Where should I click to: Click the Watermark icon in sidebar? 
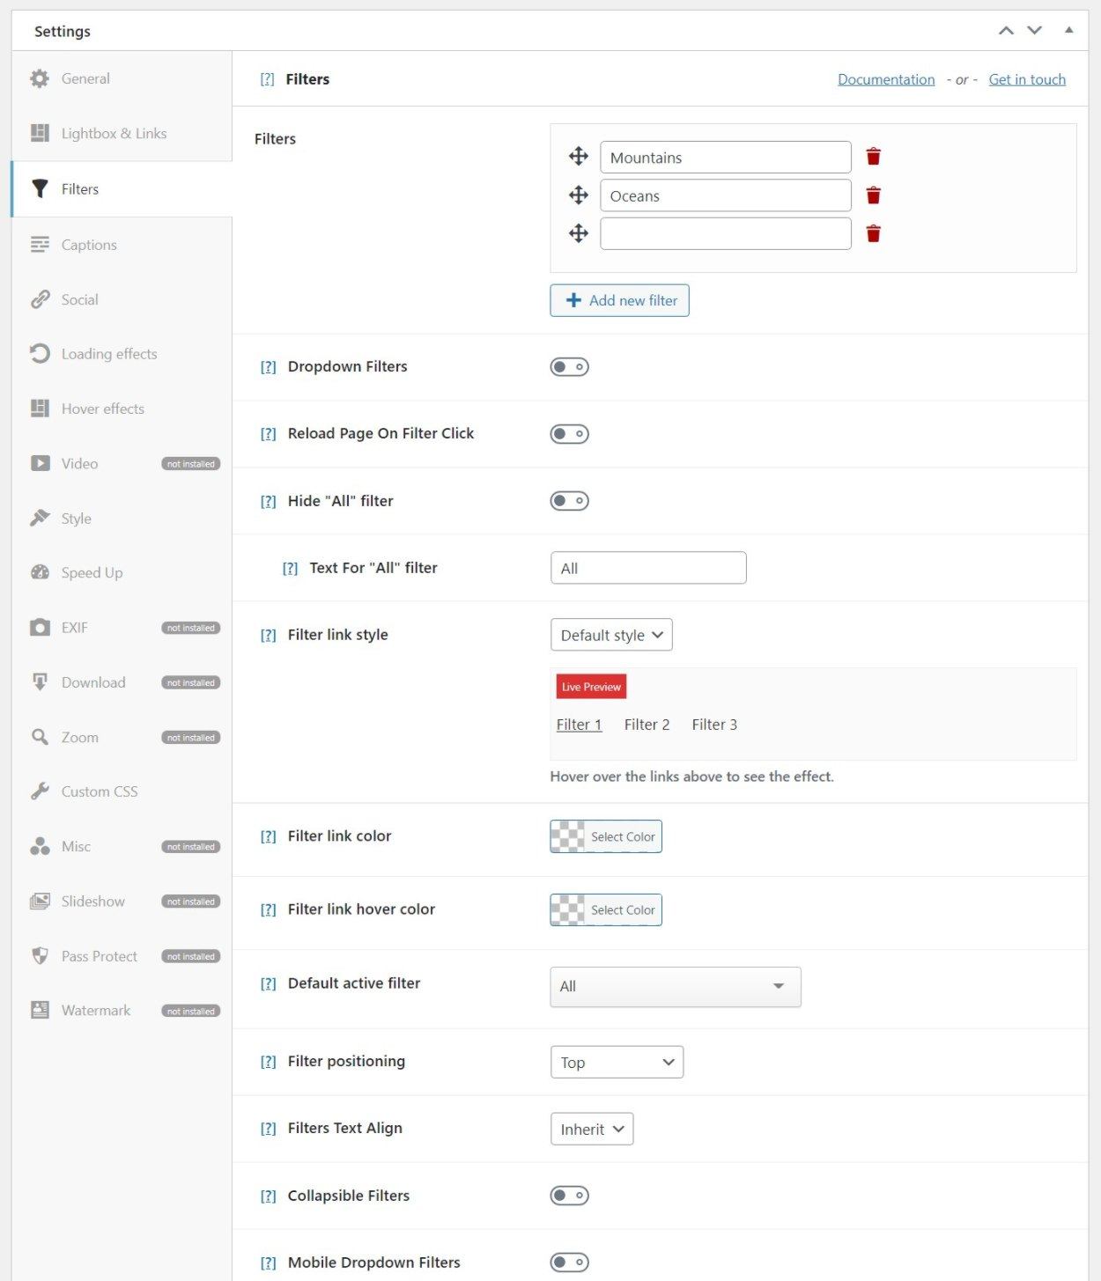tap(40, 1010)
